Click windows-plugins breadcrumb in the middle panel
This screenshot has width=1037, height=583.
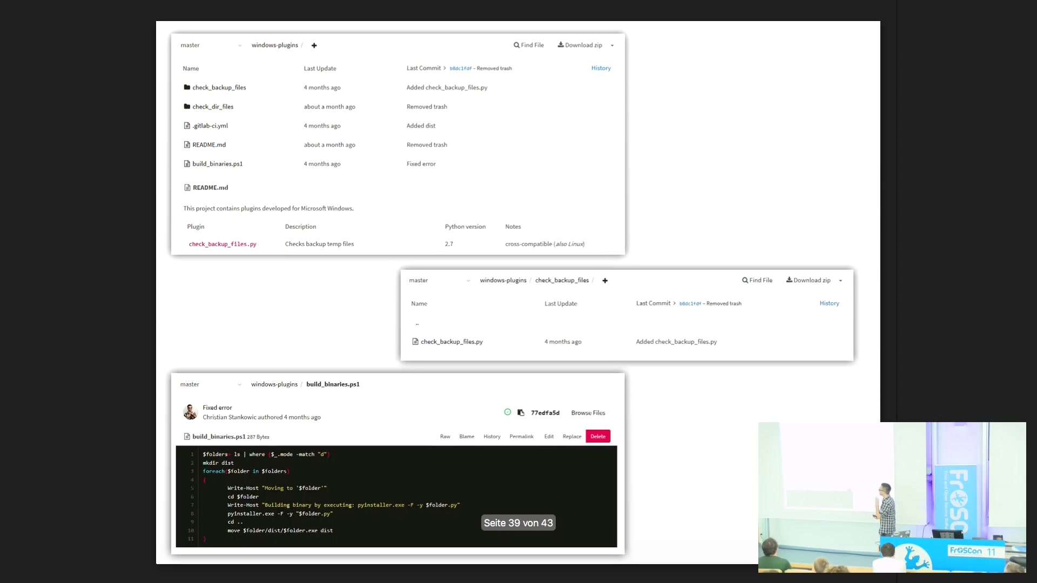point(503,281)
